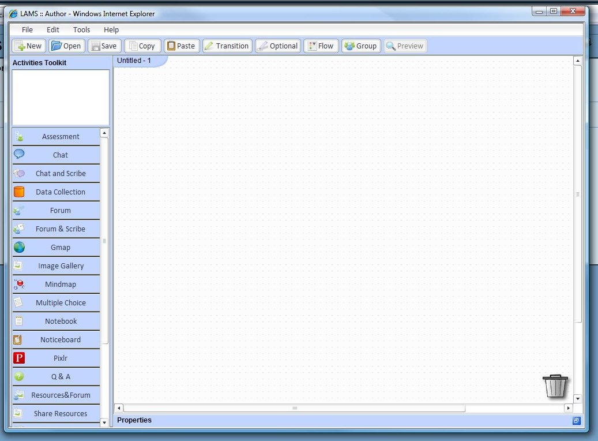Click the canvas horizontal scrollbar
The height and width of the screenshot is (441, 598).
(294, 408)
